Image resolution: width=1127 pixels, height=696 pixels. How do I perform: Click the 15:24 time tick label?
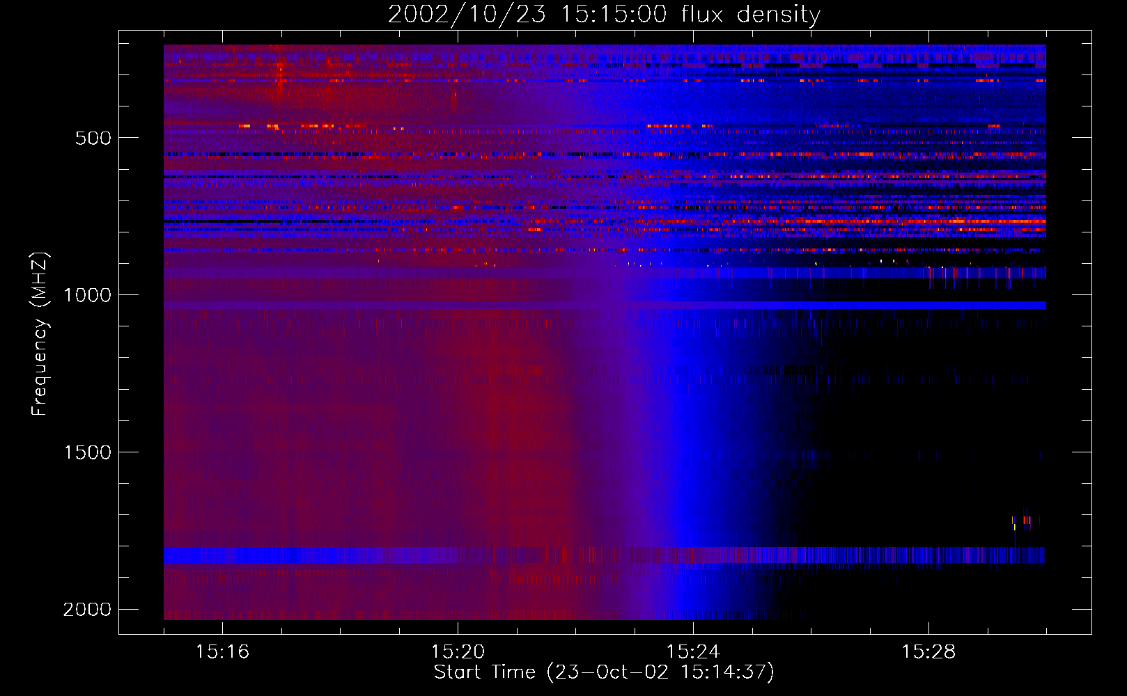pyautogui.click(x=693, y=652)
